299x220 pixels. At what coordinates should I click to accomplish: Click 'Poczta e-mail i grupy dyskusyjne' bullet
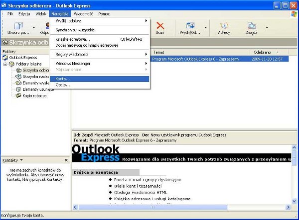pos(148,180)
